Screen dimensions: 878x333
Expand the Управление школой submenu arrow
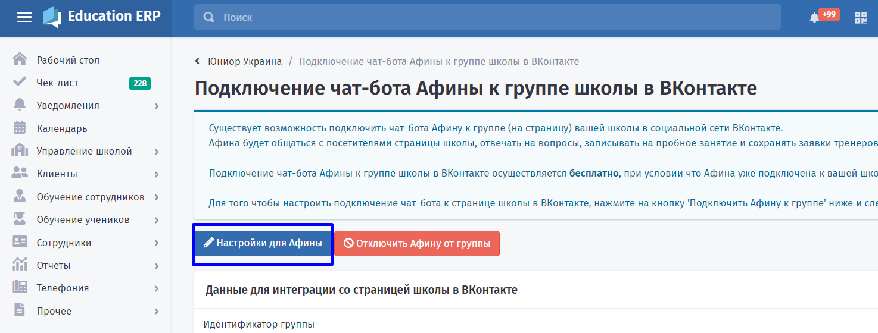(157, 152)
